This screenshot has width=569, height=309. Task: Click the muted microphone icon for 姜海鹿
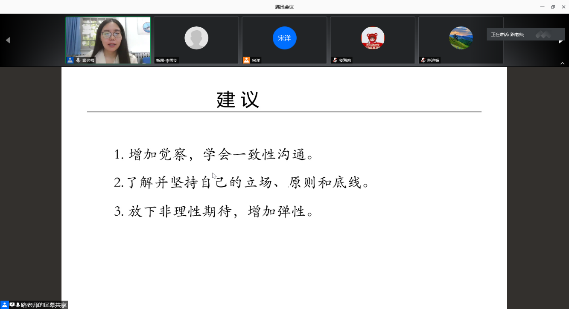(x=335, y=60)
